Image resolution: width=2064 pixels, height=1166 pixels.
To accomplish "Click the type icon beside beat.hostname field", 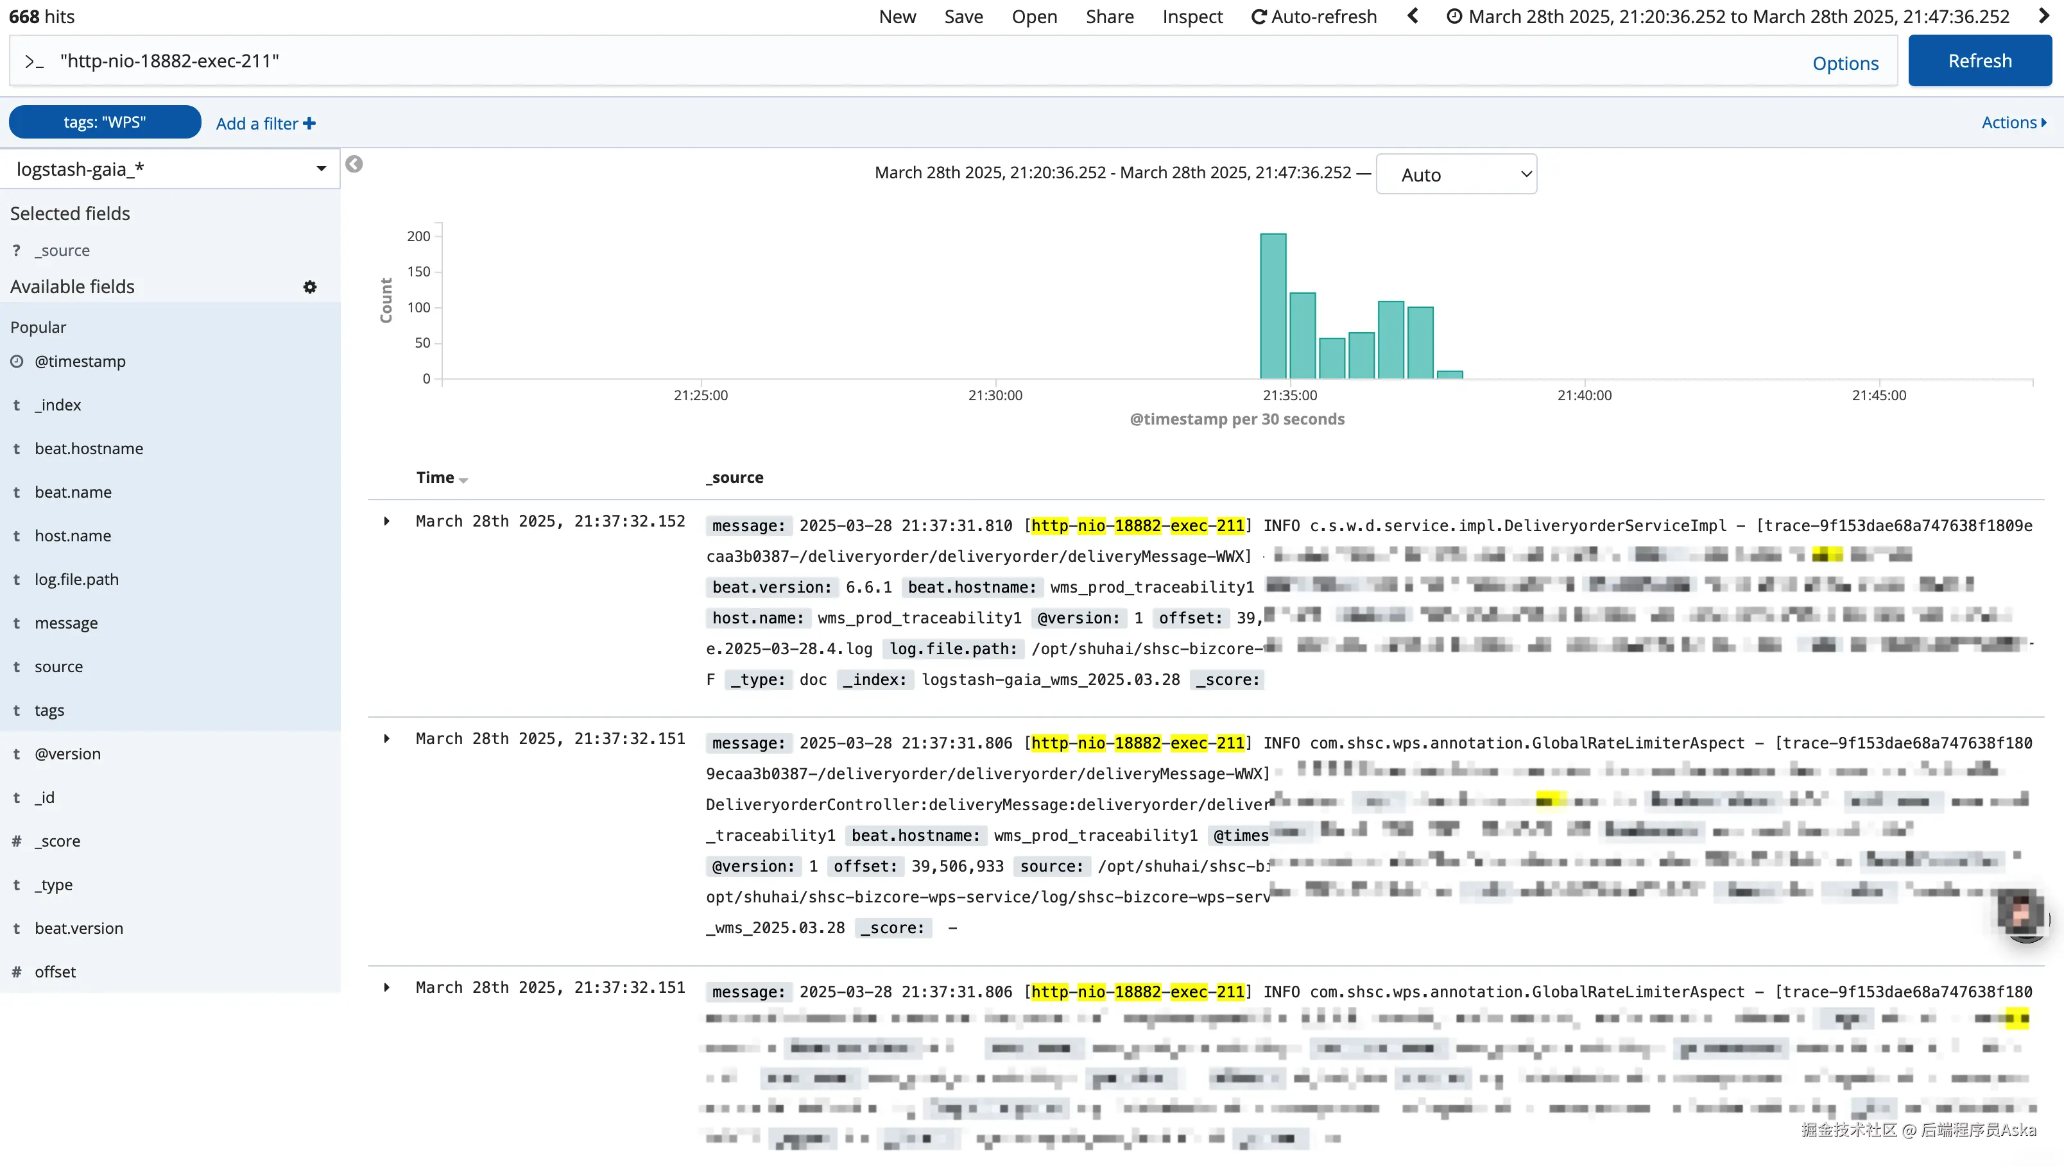I will 17,448.
